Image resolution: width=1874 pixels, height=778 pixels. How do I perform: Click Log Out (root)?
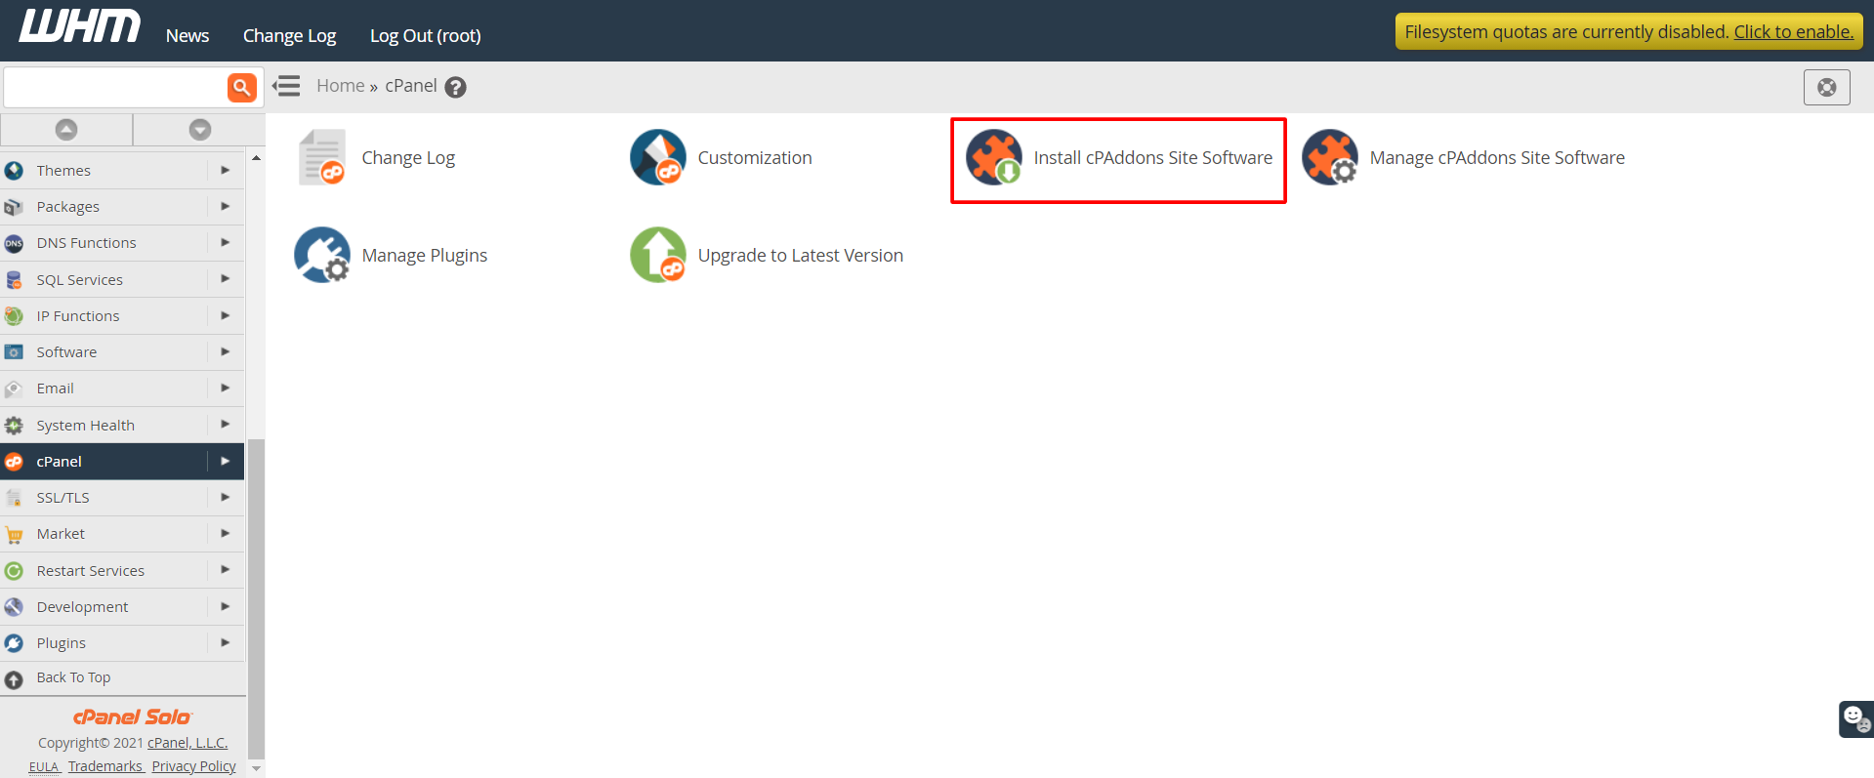click(425, 35)
